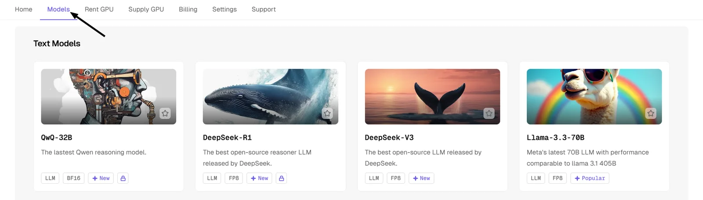Click the FP8 tag on the Llama-3.3-70B card
Viewport: 703px width, 200px height.
click(558, 178)
